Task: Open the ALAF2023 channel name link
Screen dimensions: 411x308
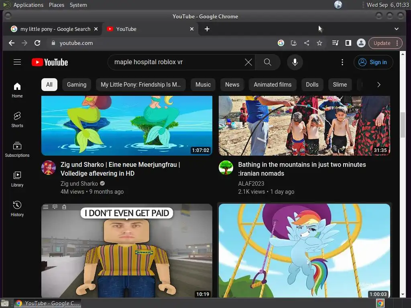Action: pyautogui.click(x=251, y=184)
